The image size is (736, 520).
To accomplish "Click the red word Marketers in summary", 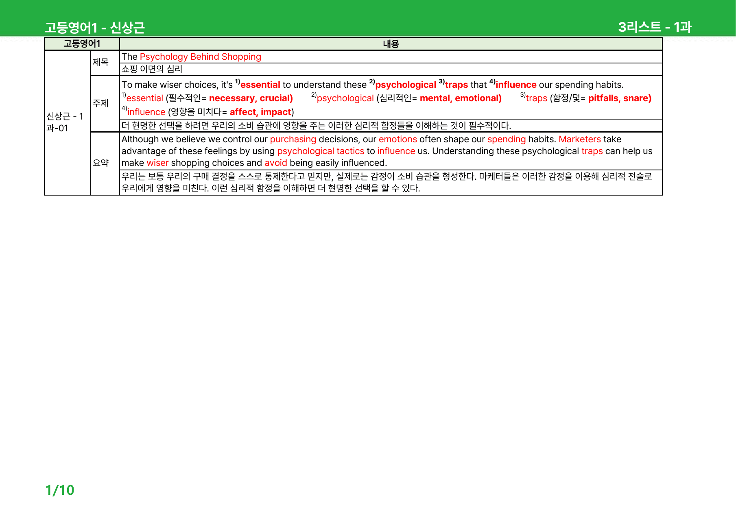I will coord(579,139).
